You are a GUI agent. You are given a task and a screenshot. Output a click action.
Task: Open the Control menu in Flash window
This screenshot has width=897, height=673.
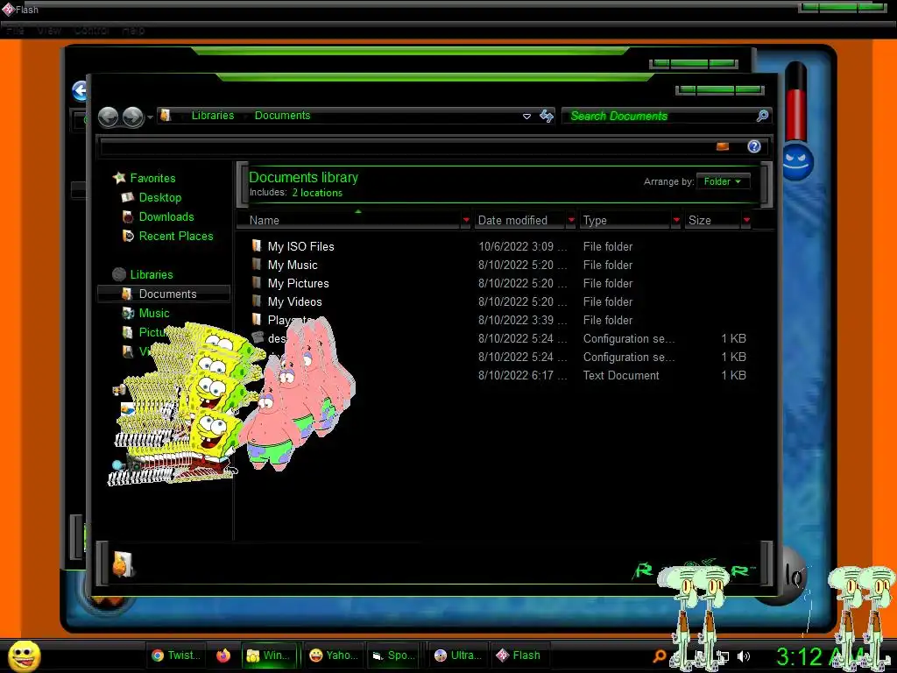pos(91,31)
